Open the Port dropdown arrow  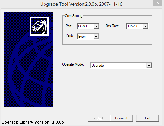(x=96, y=26)
